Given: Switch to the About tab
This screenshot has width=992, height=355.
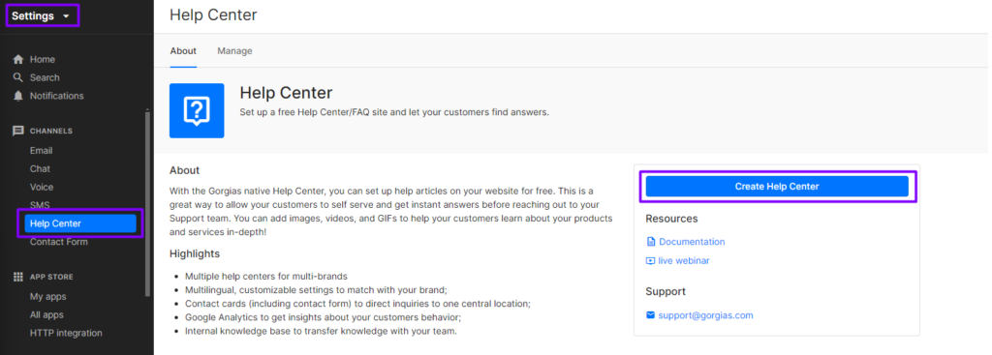Looking at the screenshot, I should click(x=183, y=51).
